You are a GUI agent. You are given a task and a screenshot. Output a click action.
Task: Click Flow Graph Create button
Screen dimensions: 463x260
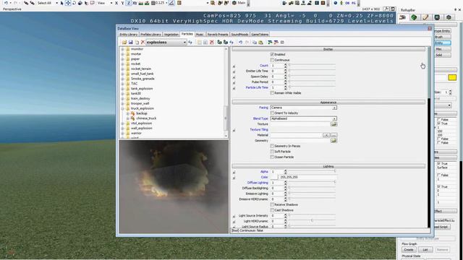[x=409, y=250]
